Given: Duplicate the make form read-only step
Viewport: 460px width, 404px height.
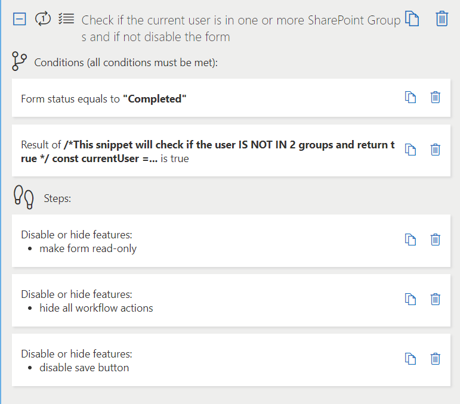Looking at the screenshot, I should (x=410, y=240).
